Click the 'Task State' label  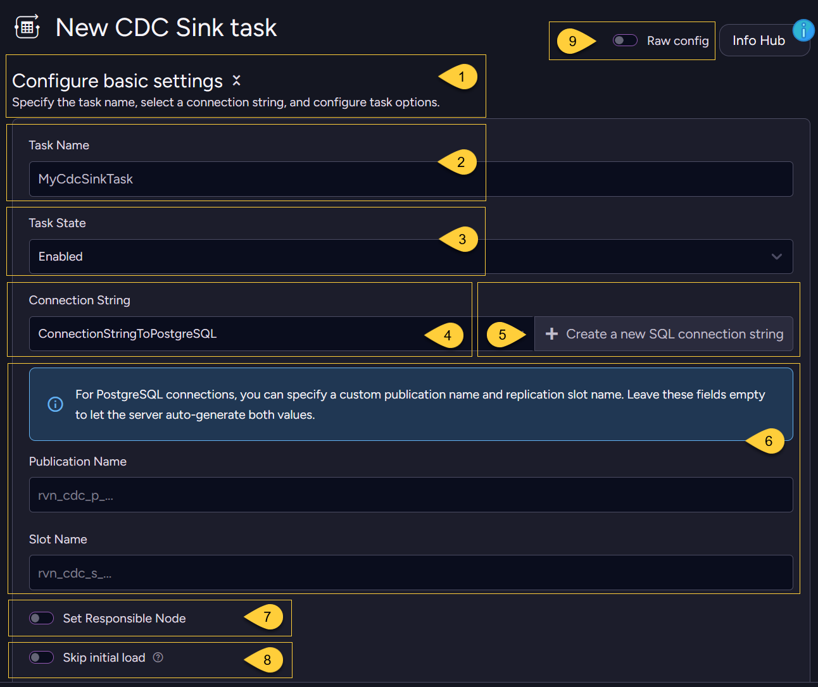(x=57, y=223)
